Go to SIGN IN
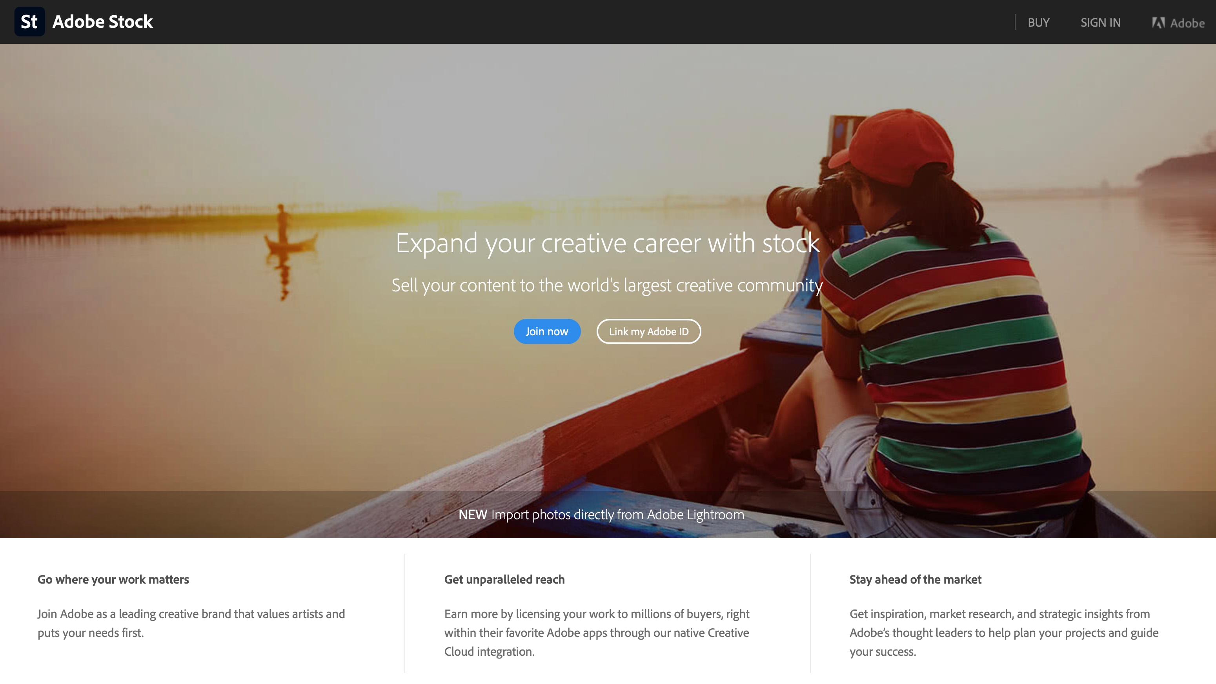1216x684 pixels. pos(1100,22)
